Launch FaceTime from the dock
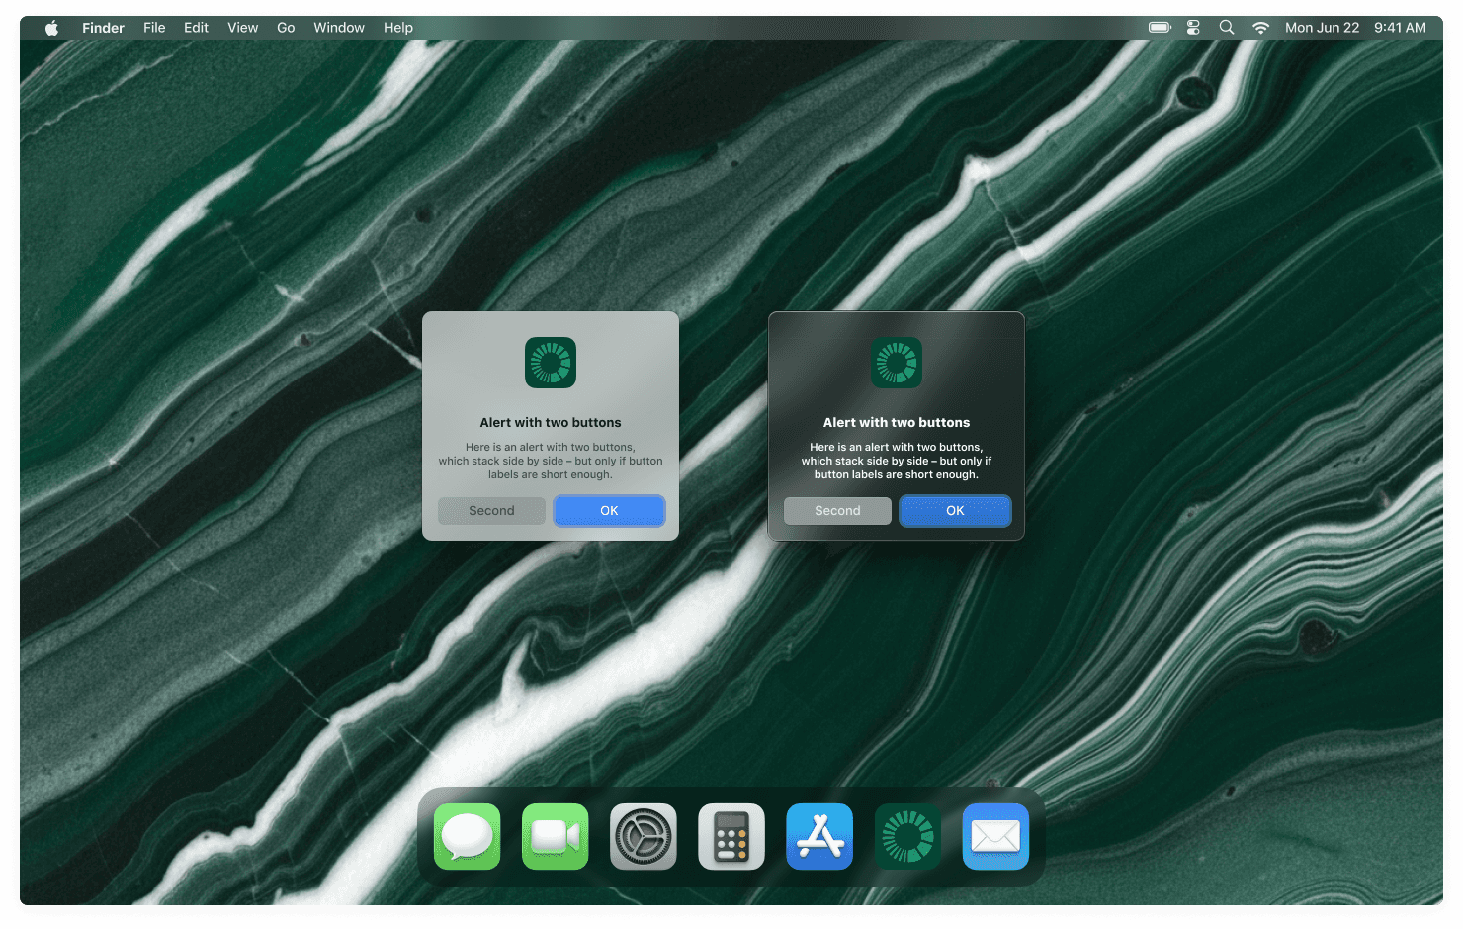Viewport: 1463px width, 929px height. 555,836
